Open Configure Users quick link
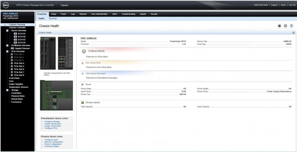The image size is (297, 152). 51,140
